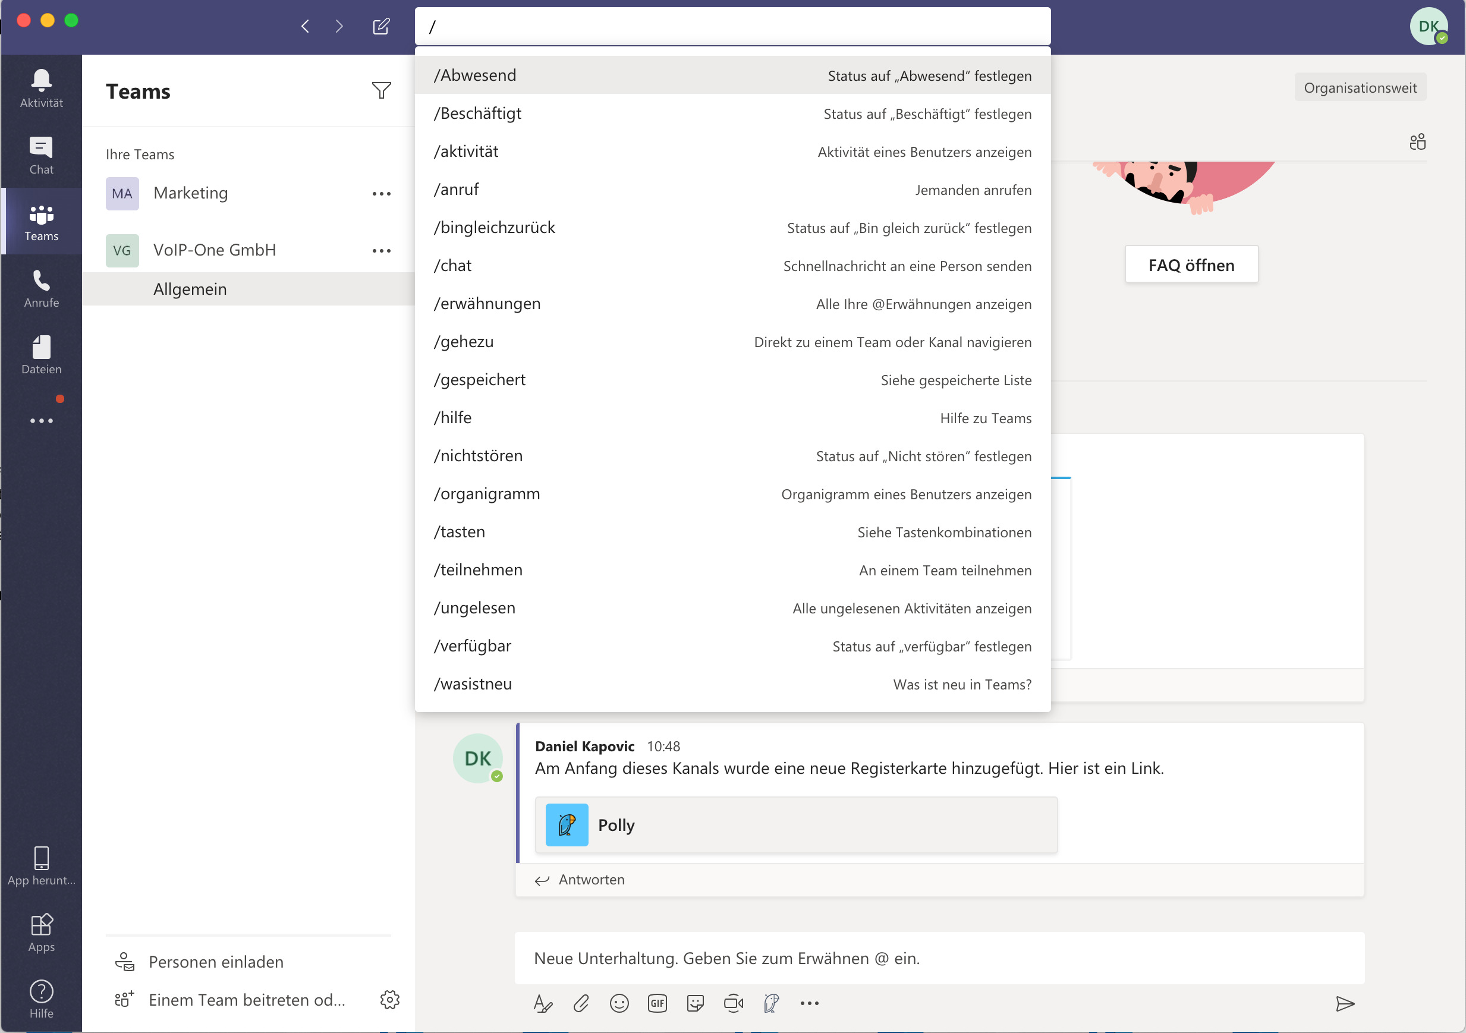
Task: Open the sticker picker
Action: pos(696,1003)
